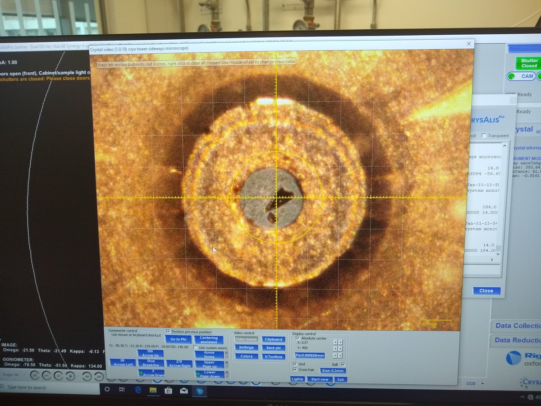Viewport: 541px width, 406px height.
Task: Click the Video format button
Action: (x=246, y=339)
